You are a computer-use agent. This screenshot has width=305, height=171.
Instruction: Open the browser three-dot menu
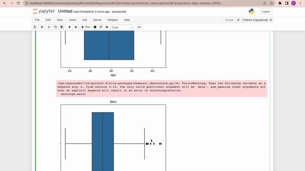(301, 3)
